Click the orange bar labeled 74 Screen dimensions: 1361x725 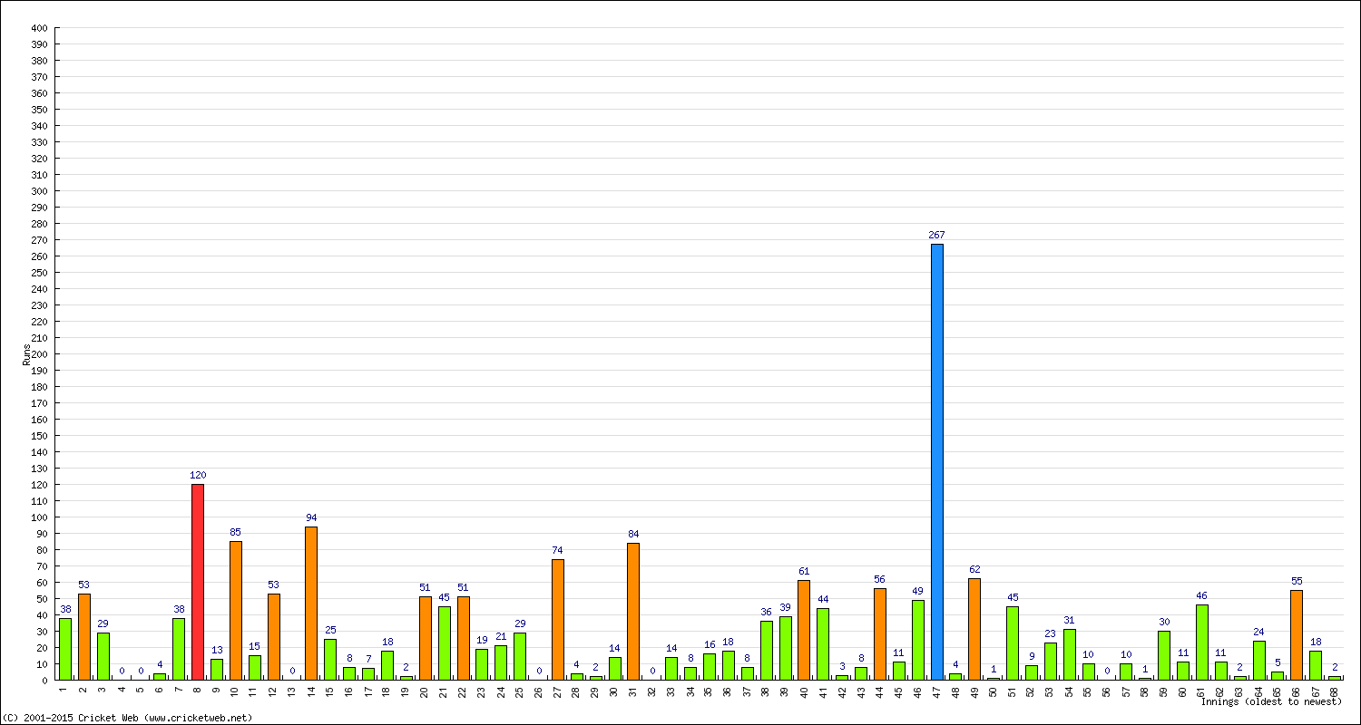click(558, 619)
